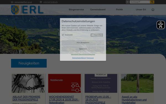Open Probenplan 13.05. - 18.05.2025 article link
The height and width of the screenshot is (104, 166).
coord(98,100)
